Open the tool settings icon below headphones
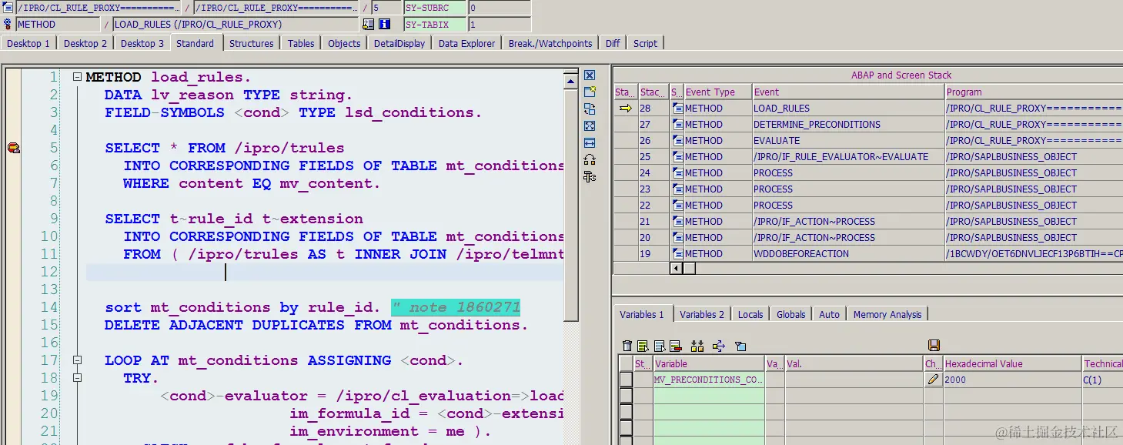This screenshot has width=1123, height=445. click(x=590, y=176)
